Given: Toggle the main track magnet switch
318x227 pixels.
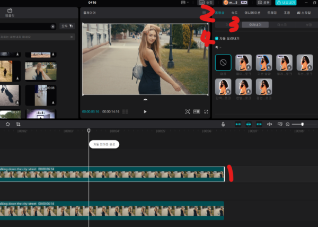Looking at the screenshot, I should [x=238, y=124].
